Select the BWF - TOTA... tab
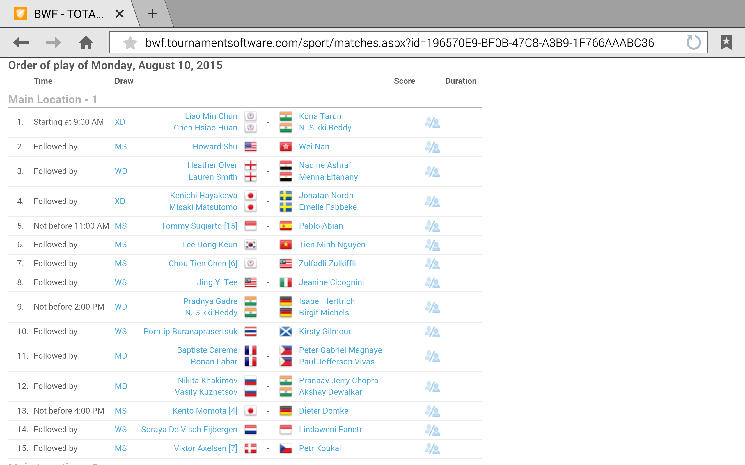Viewport: 745px width, 465px height. tap(68, 14)
